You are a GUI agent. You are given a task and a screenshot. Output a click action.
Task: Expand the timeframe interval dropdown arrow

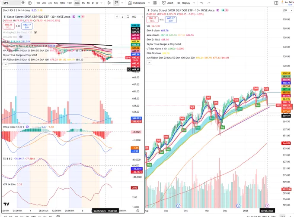(x=102, y=3)
